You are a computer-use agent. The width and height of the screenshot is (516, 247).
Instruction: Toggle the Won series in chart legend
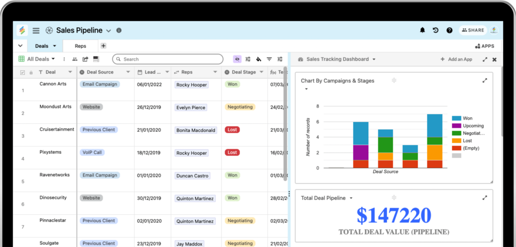[467, 118]
